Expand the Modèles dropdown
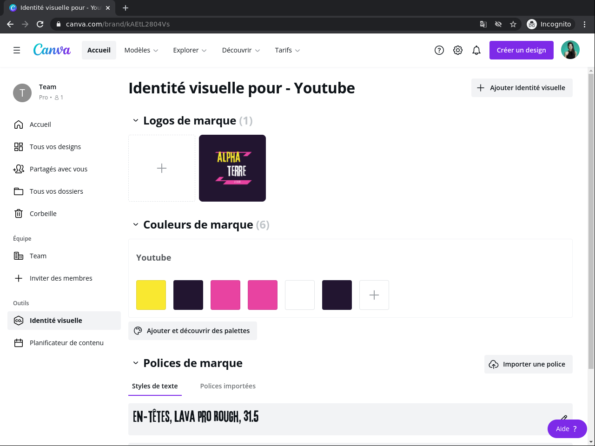 pyautogui.click(x=141, y=50)
